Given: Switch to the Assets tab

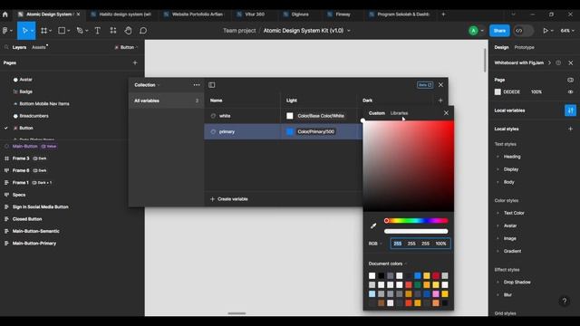Looking at the screenshot, I should [x=39, y=47].
